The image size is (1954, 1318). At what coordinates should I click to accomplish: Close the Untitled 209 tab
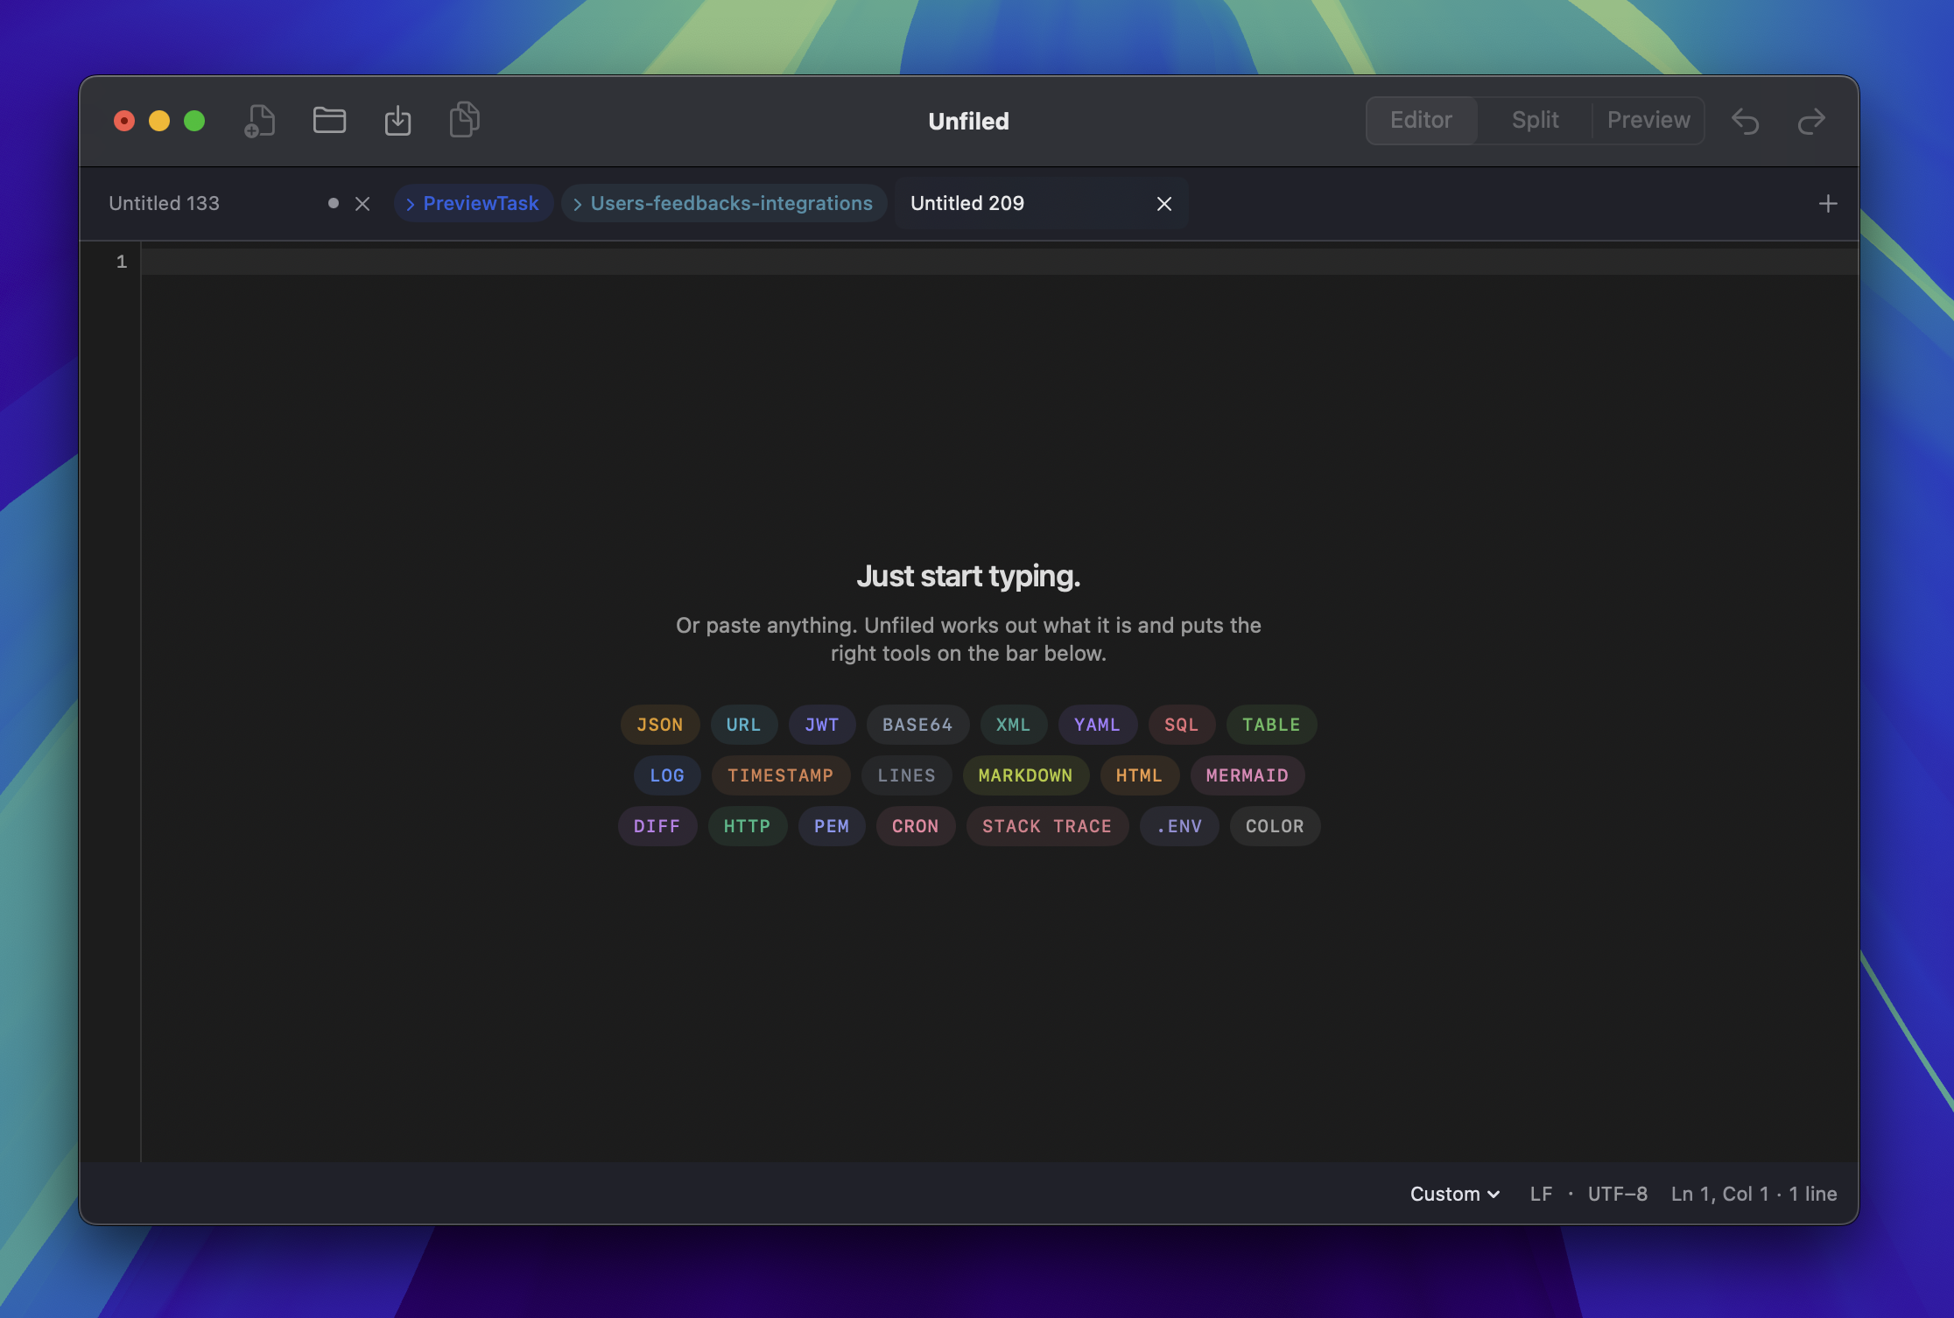coord(1164,204)
